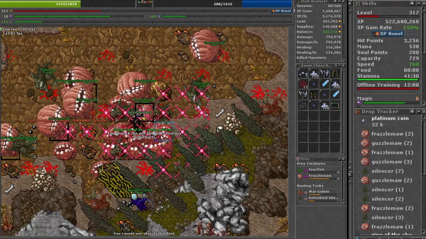Image resolution: width=426 pixels, height=239 pixels.
Task: Select the boots item in Zaoan container
Action: pos(313,95)
